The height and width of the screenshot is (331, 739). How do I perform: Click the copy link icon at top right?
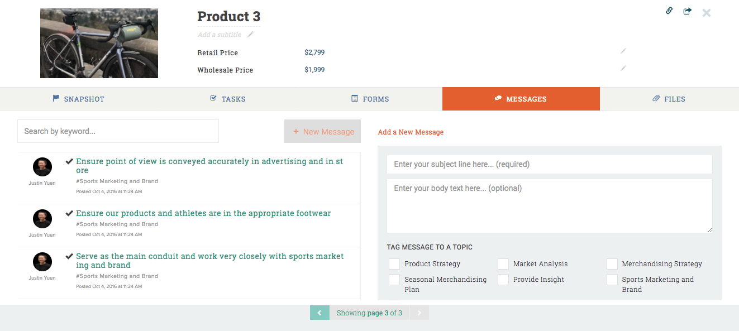(669, 11)
